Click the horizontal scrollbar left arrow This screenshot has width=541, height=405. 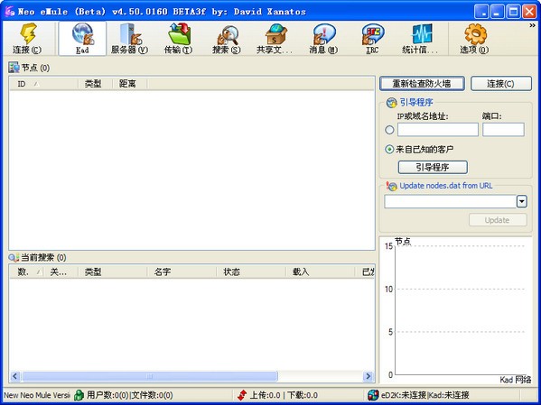[14, 376]
